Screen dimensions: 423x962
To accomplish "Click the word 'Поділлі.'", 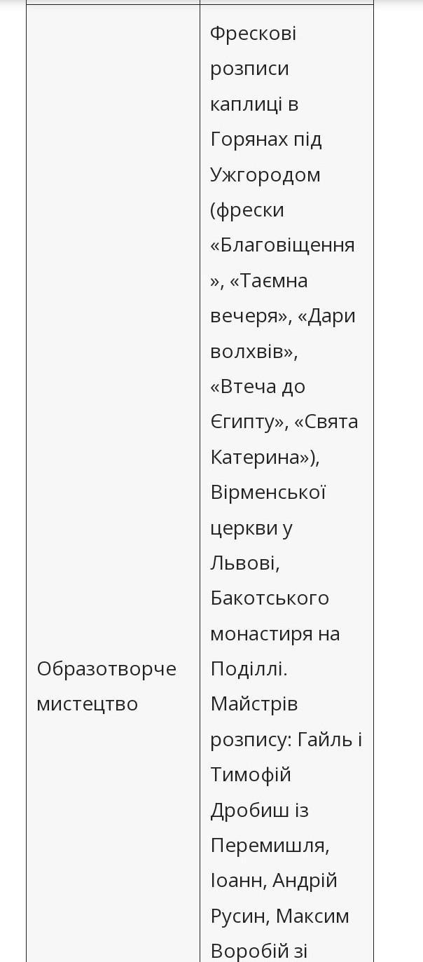I will (249, 668).
